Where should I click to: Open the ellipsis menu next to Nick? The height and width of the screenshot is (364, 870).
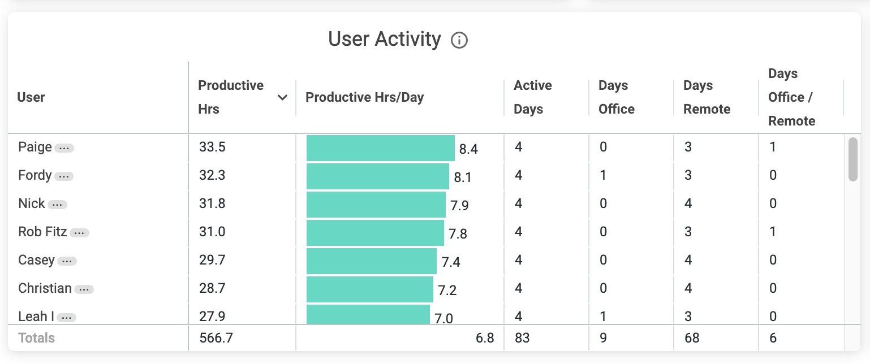click(57, 205)
